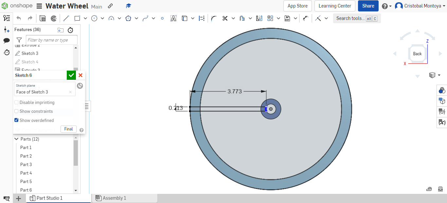Image resolution: width=447 pixels, height=203 pixels.
Task: Select the Polygon sketch tool
Action: pyautogui.click(x=128, y=18)
